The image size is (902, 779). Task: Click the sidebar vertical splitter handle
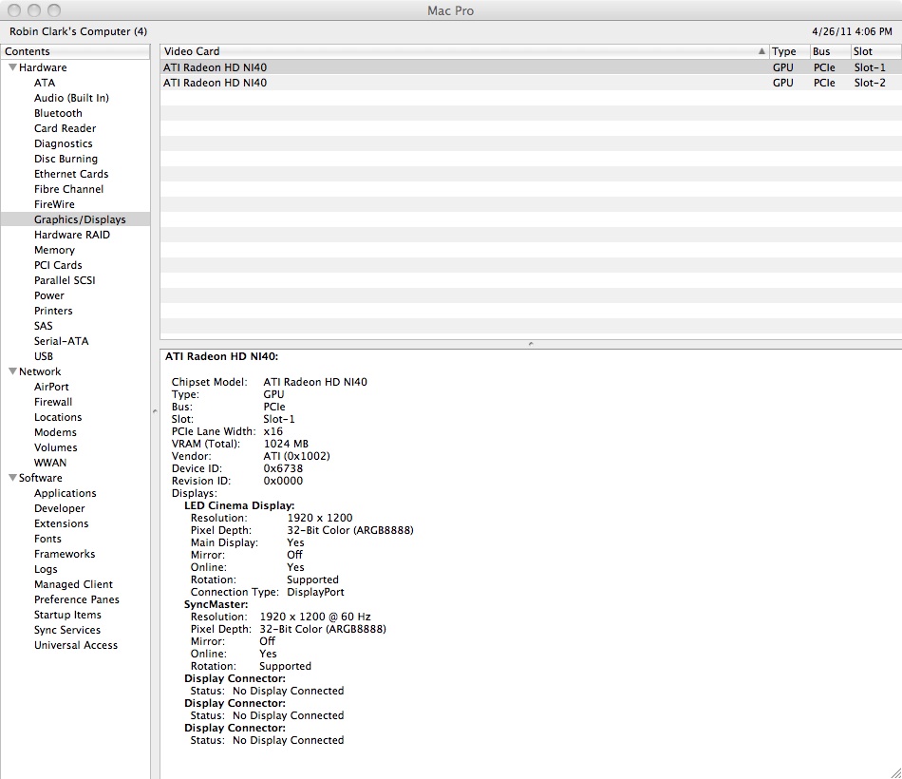[x=155, y=411]
